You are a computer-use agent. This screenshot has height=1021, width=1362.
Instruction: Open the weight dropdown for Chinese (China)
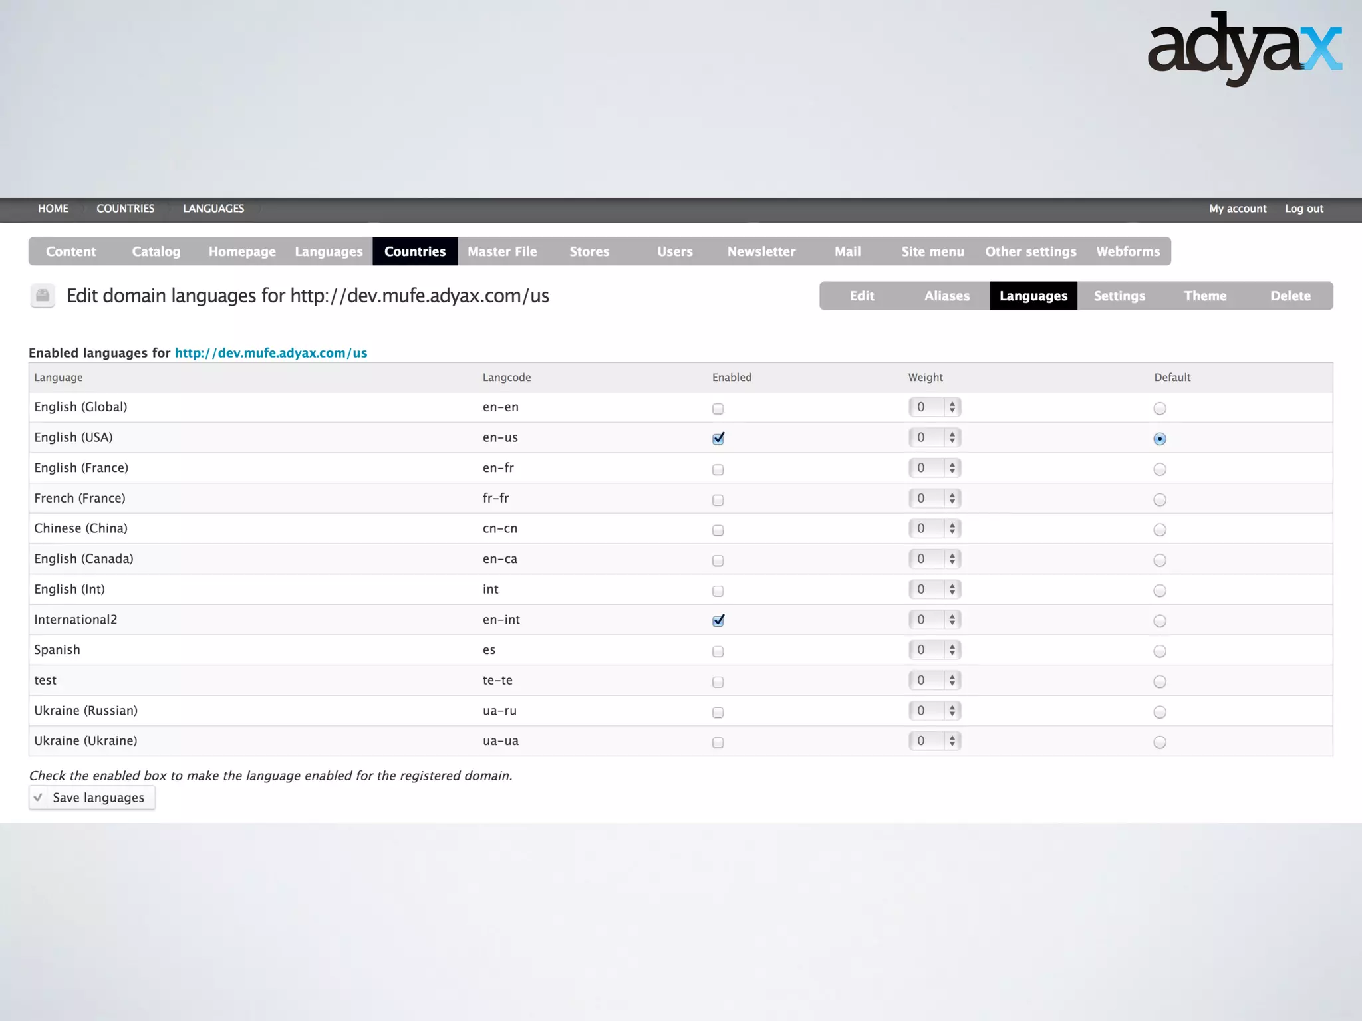[934, 528]
